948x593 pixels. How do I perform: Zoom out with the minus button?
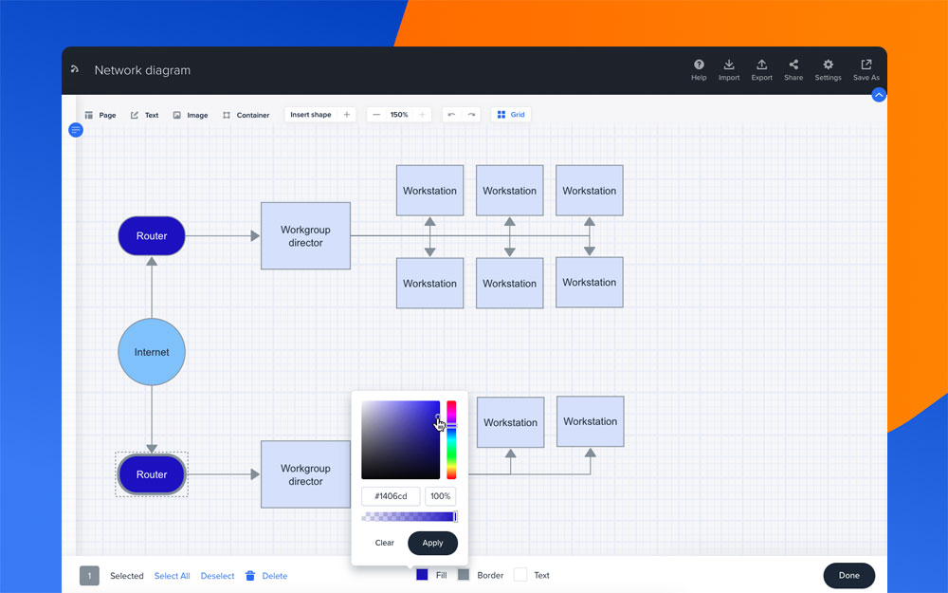pos(376,115)
